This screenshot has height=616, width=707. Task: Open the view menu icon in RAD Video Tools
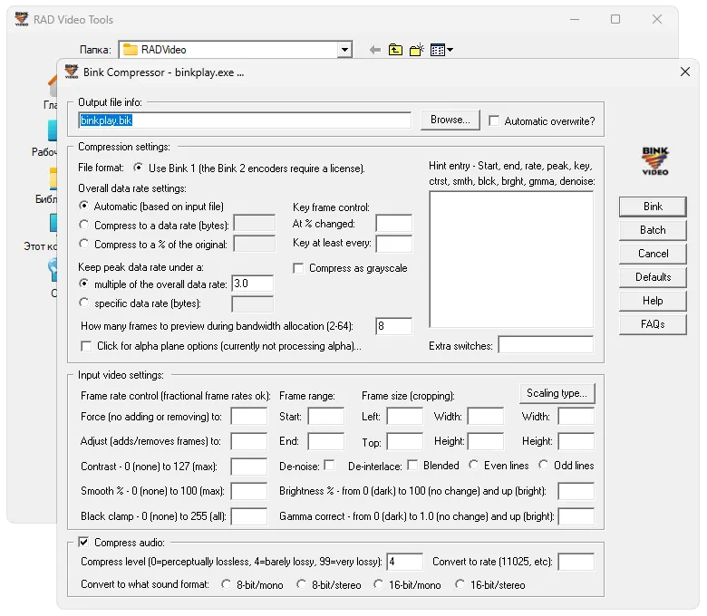[441, 50]
